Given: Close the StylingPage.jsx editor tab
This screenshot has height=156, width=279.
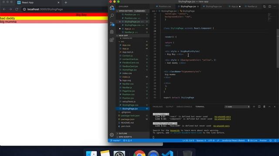Looking at the screenshot, I should tap(198, 6).
